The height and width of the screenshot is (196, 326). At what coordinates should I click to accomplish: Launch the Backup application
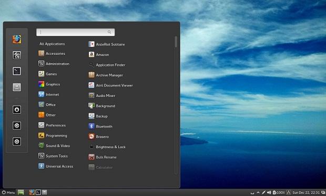(98, 116)
